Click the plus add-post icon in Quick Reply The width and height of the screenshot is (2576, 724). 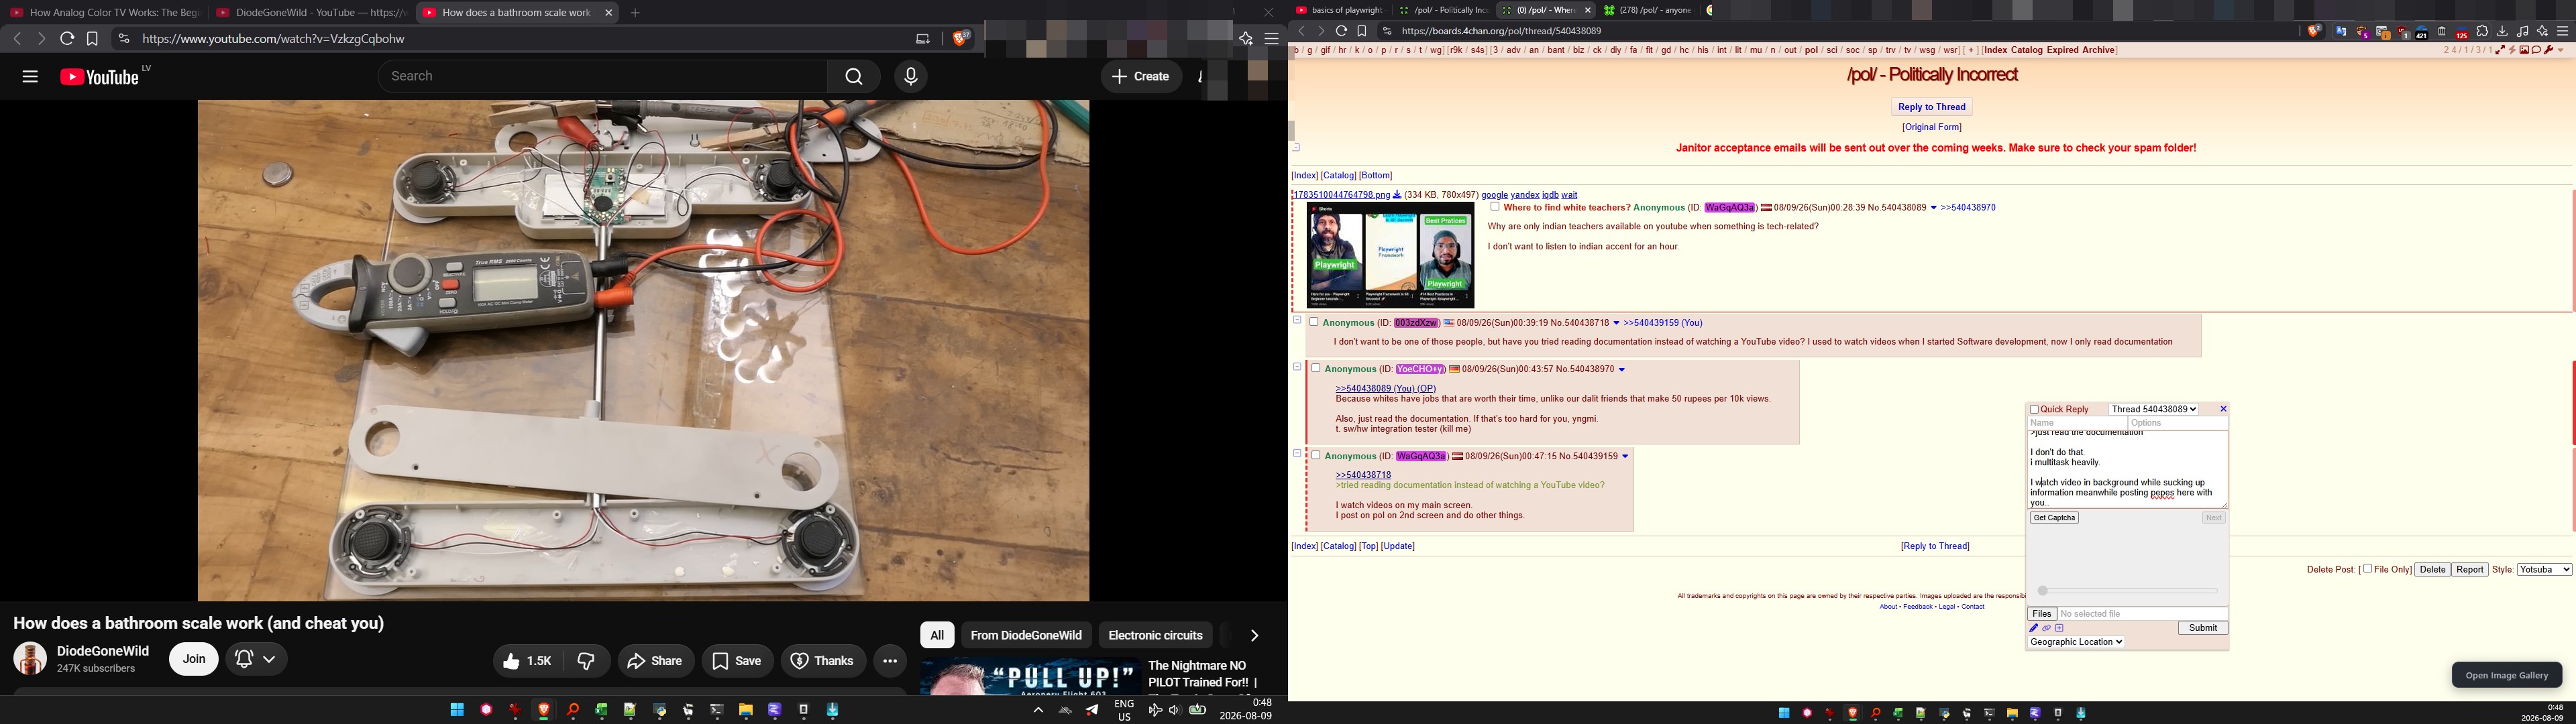[2060, 629]
